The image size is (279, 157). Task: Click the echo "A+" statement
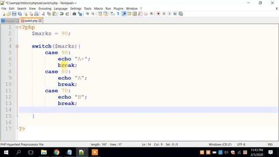[74, 59]
